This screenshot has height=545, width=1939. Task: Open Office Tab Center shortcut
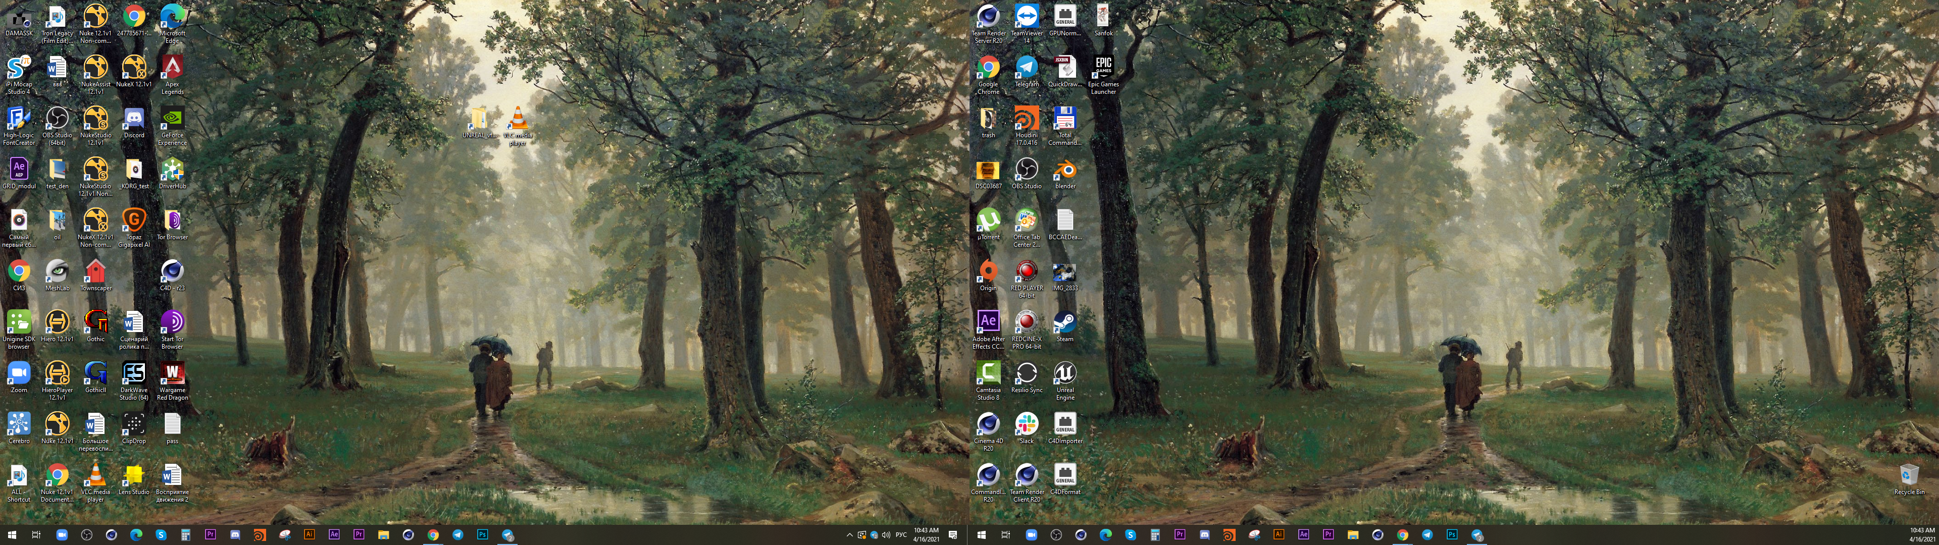(1027, 227)
